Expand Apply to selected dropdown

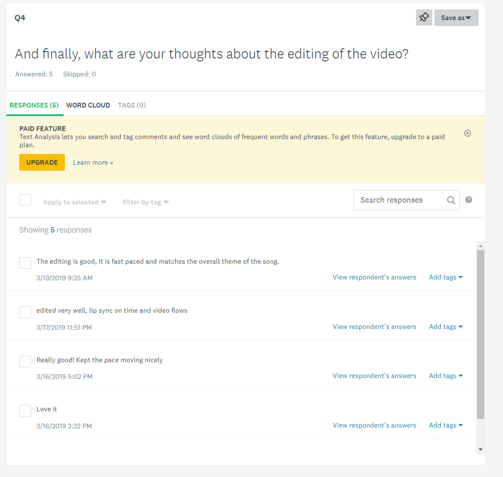tap(75, 202)
